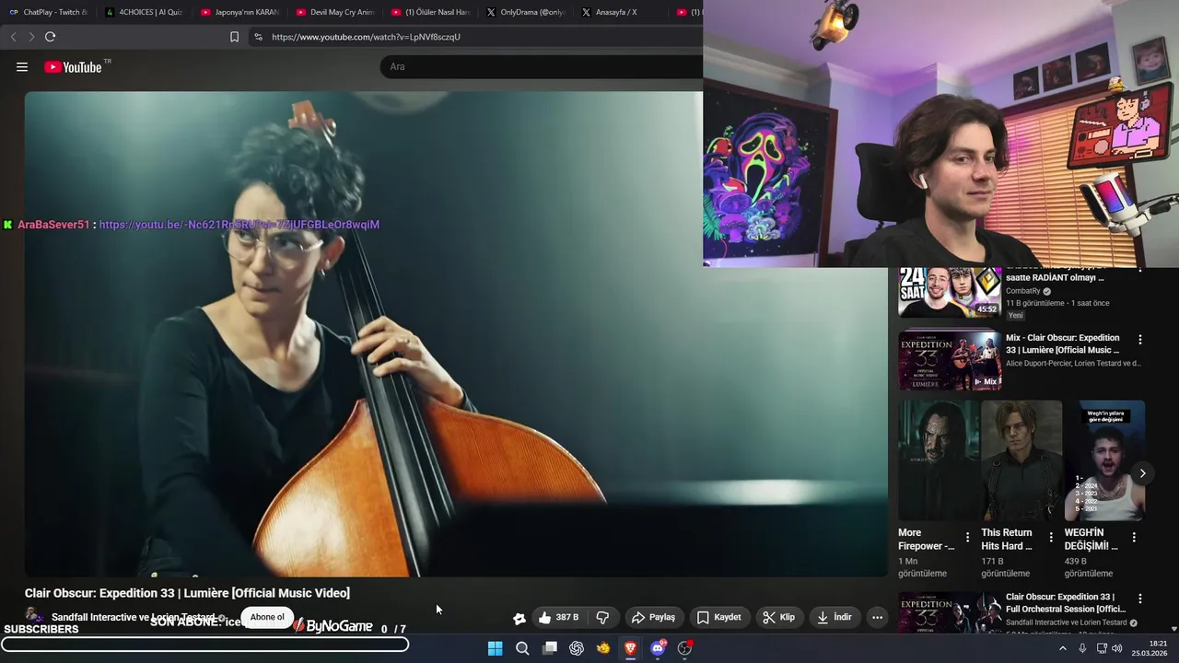Open the volume speaker tray icon
The height and width of the screenshot is (663, 1179).
1117,648
